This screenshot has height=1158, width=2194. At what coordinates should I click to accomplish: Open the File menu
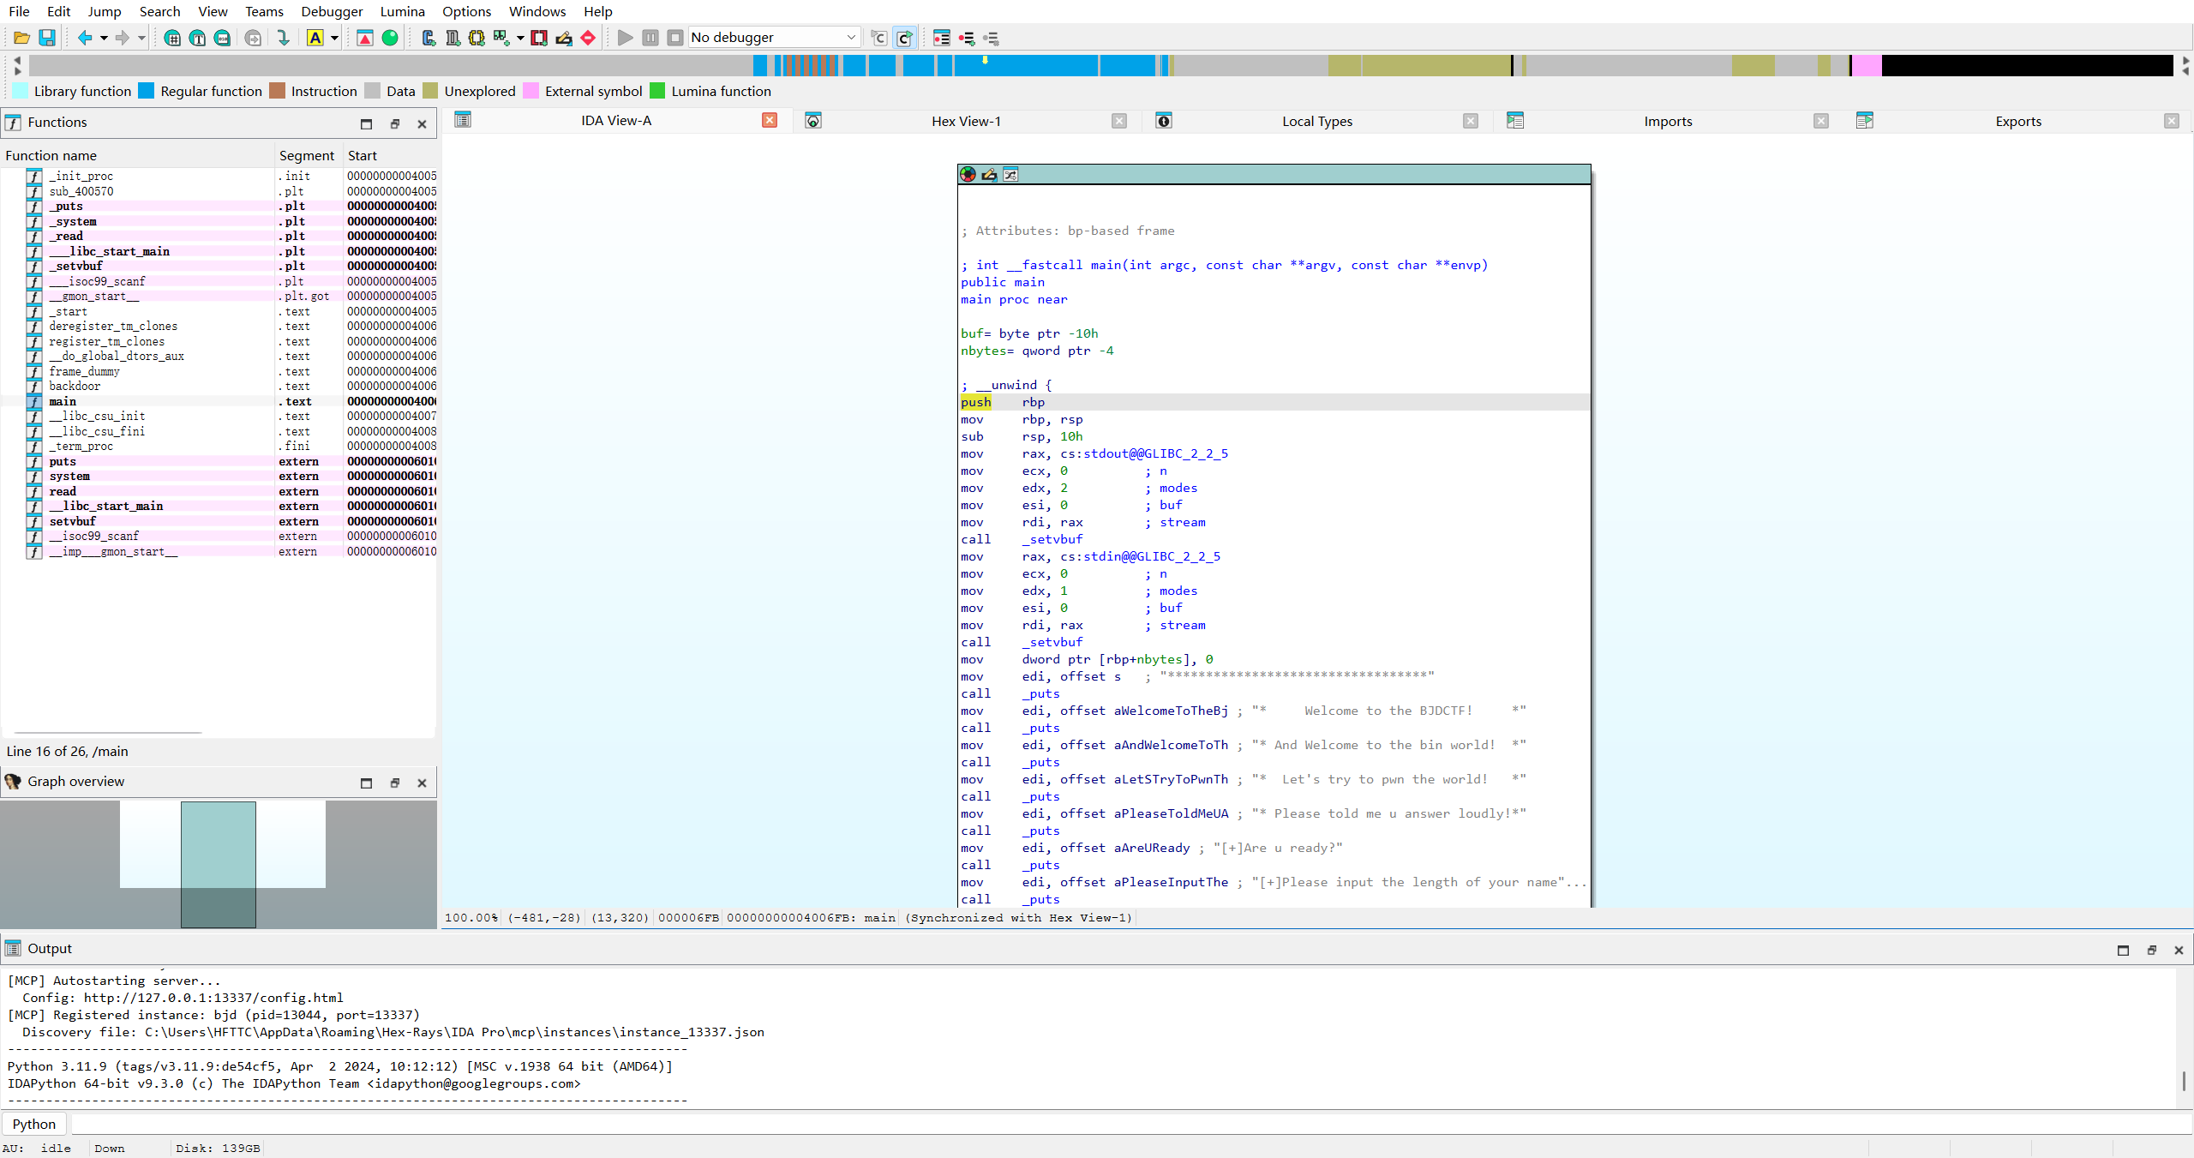point(19,11)
